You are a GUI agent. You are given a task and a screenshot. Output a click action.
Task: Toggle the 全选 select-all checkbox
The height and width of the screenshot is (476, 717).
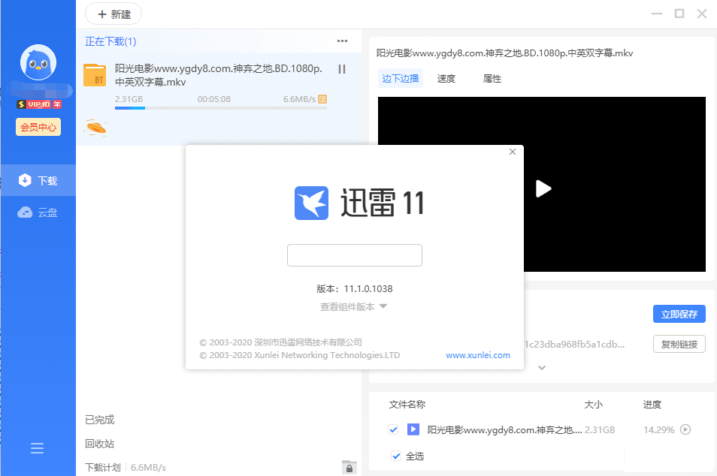tap(396, 456)
